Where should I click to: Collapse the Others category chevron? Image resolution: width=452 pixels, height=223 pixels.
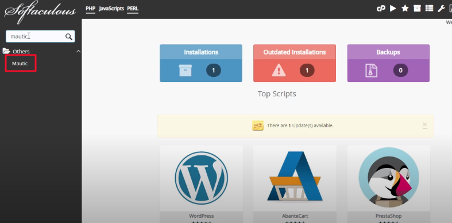[x=78, y=51]
